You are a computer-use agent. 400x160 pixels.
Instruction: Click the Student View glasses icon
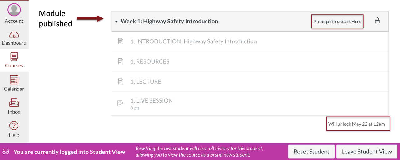click(x=6, y=152)
